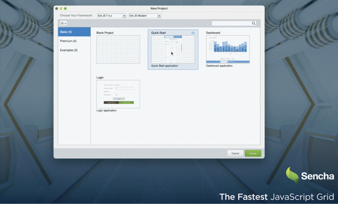Pick the Dashboard template thumbnail

coord(228,49)
